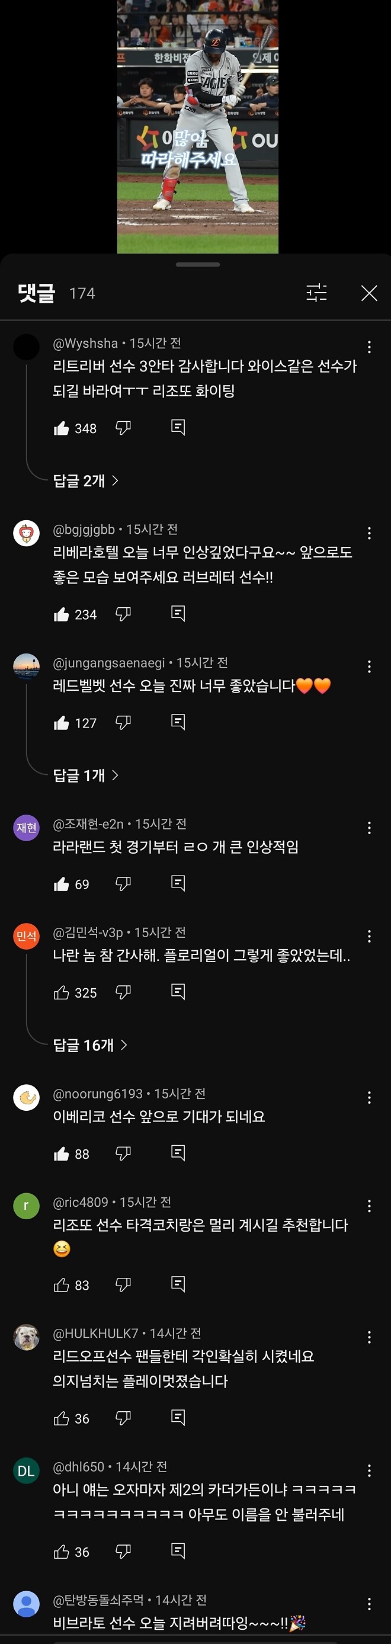Click the dislike icon on @bgjgjgbb's comment

pyautogui.click(x=123, y=614)
